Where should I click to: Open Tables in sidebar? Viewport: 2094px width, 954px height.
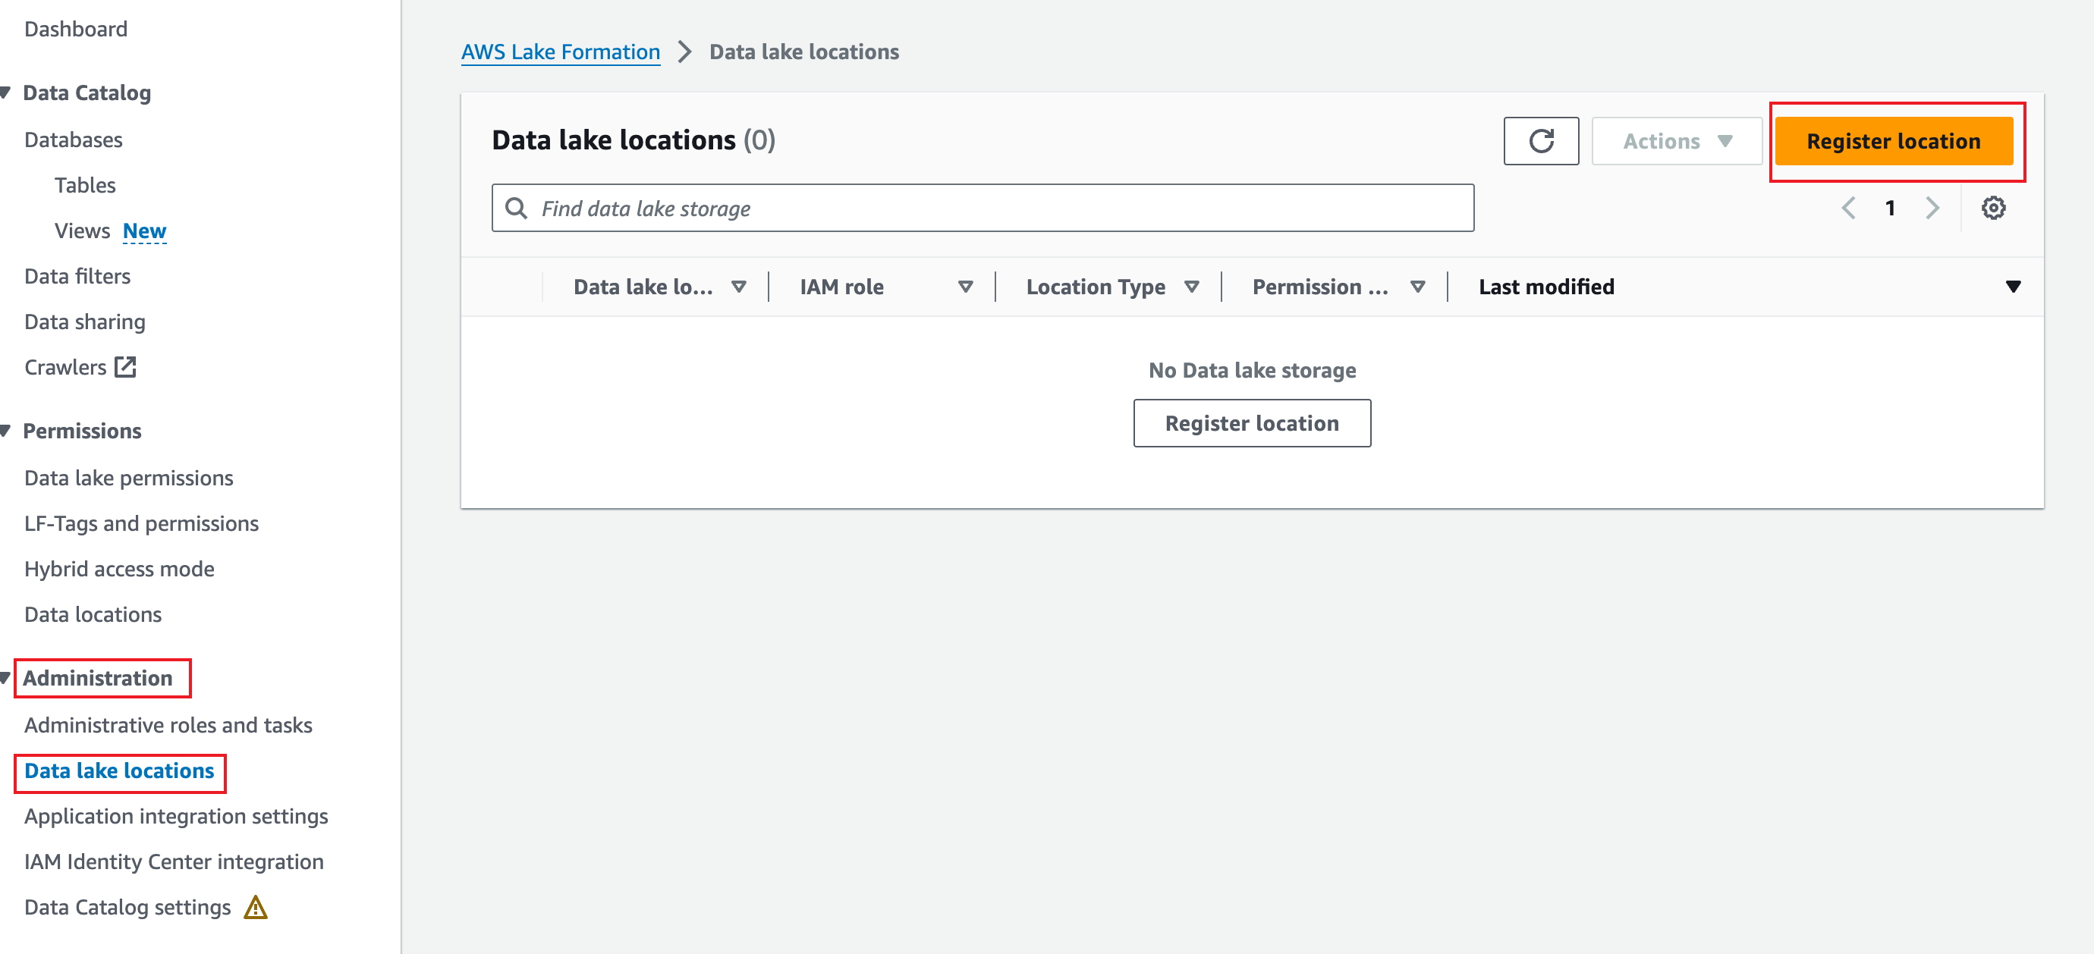84,185
